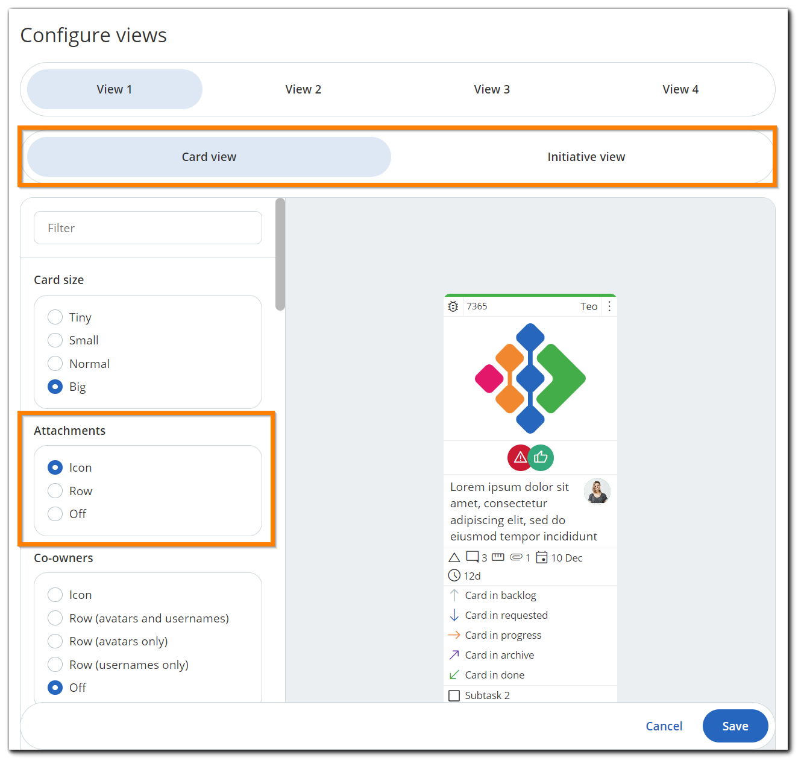Click the bug type icon on the card

(453, 306)
